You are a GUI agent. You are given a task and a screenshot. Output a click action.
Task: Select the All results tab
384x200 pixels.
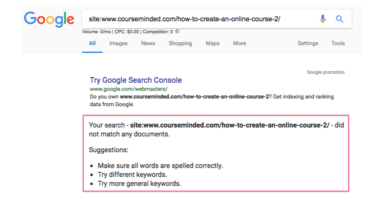92,43
